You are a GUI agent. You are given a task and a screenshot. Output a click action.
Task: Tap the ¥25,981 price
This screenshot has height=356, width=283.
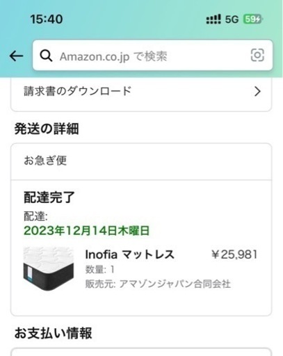pos(234,254)
